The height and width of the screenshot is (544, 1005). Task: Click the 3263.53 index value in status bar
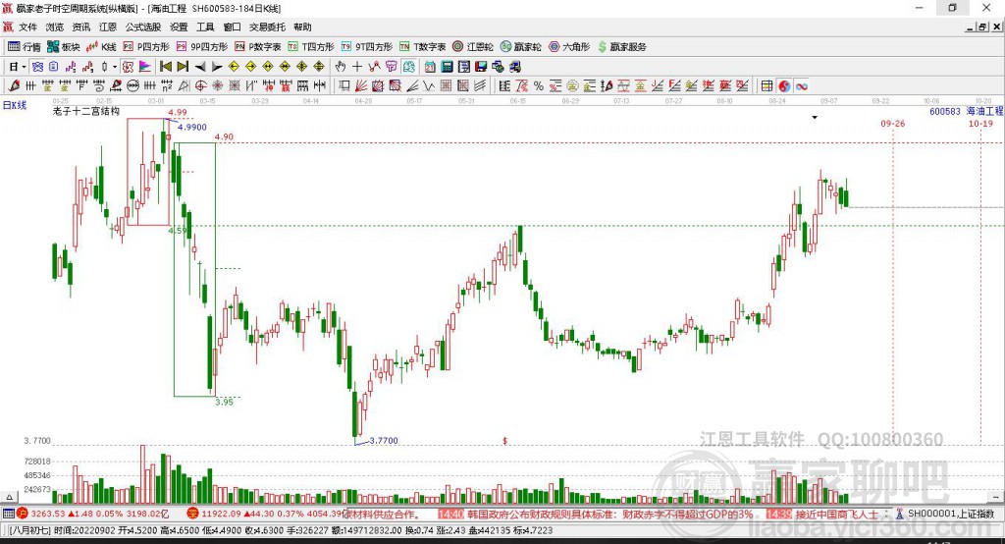pyautogui.click(x=48, y=514)
